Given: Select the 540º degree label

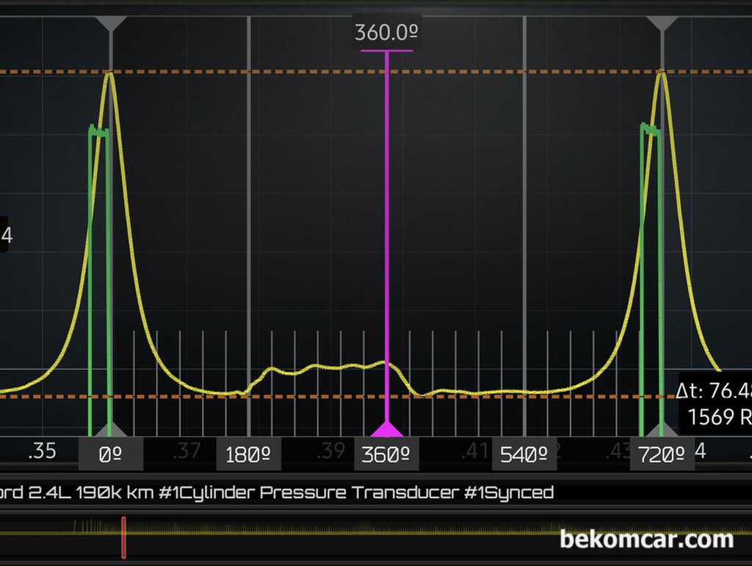Looking at the screenshot, I should [x=524, y=454].
